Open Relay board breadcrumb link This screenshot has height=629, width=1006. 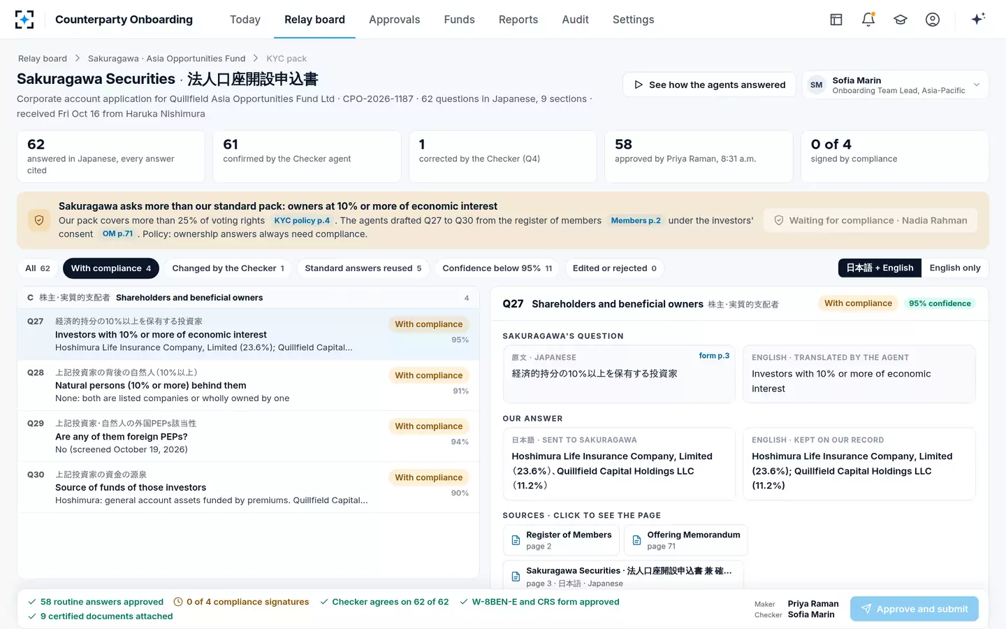[x=43, y=59]
